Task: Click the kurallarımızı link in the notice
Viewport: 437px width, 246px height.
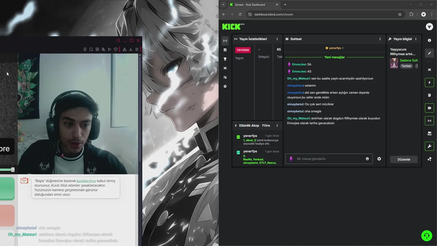Action: coord(86,181)
